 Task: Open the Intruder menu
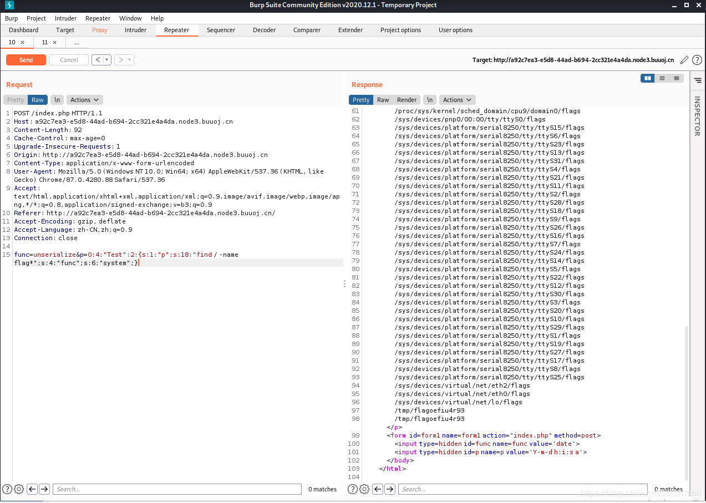tap(65, 18)
